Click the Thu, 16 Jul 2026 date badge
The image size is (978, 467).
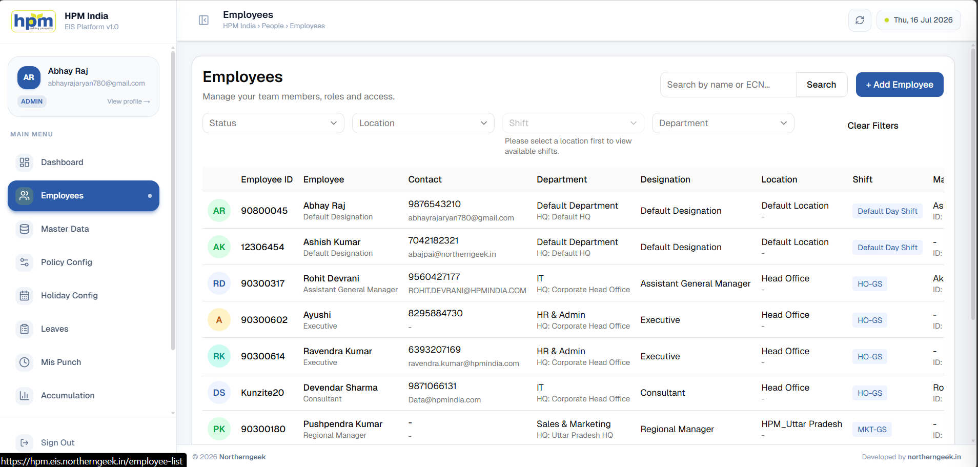[x=919, y=20]
